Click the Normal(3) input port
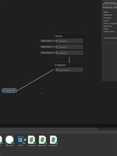This screenshot has width=117, height=156. (57, 47)
